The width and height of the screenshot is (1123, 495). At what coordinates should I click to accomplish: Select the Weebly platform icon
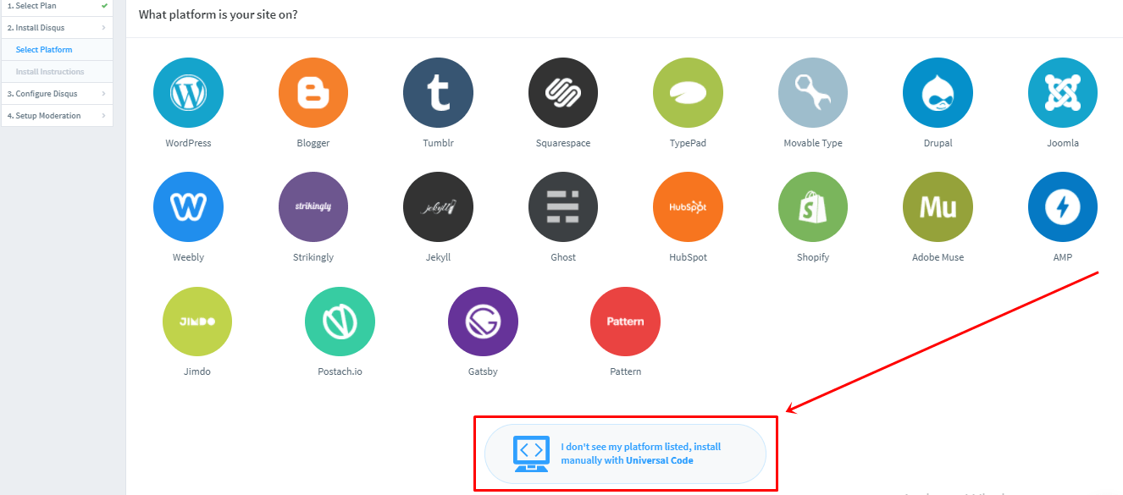(x=188, y=207)
